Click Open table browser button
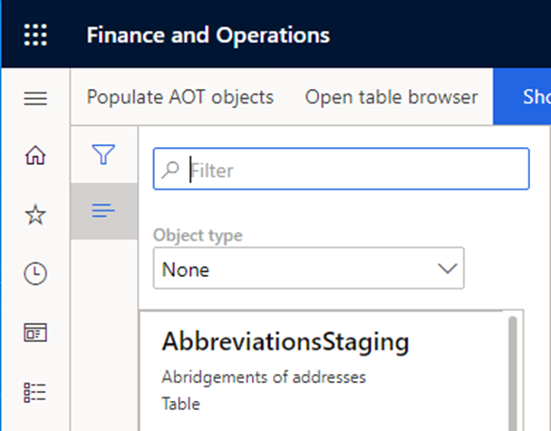 [391, 97]
